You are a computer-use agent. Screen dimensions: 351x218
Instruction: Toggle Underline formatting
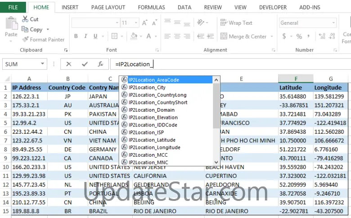pyautogui.click(x=95, y=36)
